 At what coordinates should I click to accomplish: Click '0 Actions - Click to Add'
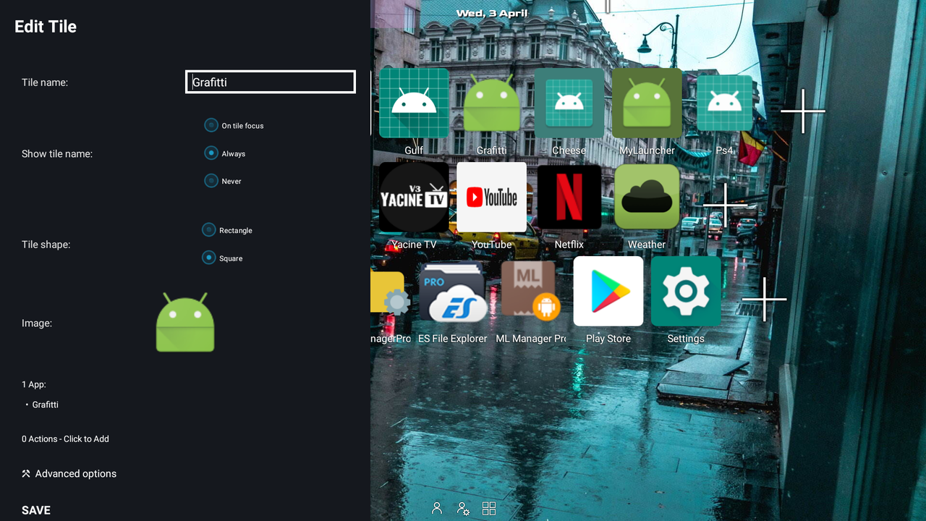65,439
